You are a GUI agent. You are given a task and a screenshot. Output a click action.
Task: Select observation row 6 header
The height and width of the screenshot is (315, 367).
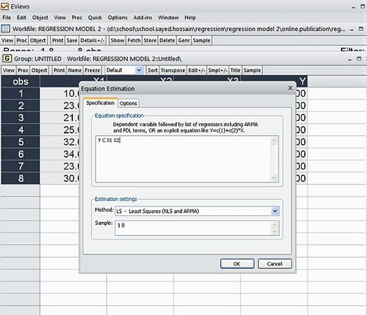tap(21, 154)
